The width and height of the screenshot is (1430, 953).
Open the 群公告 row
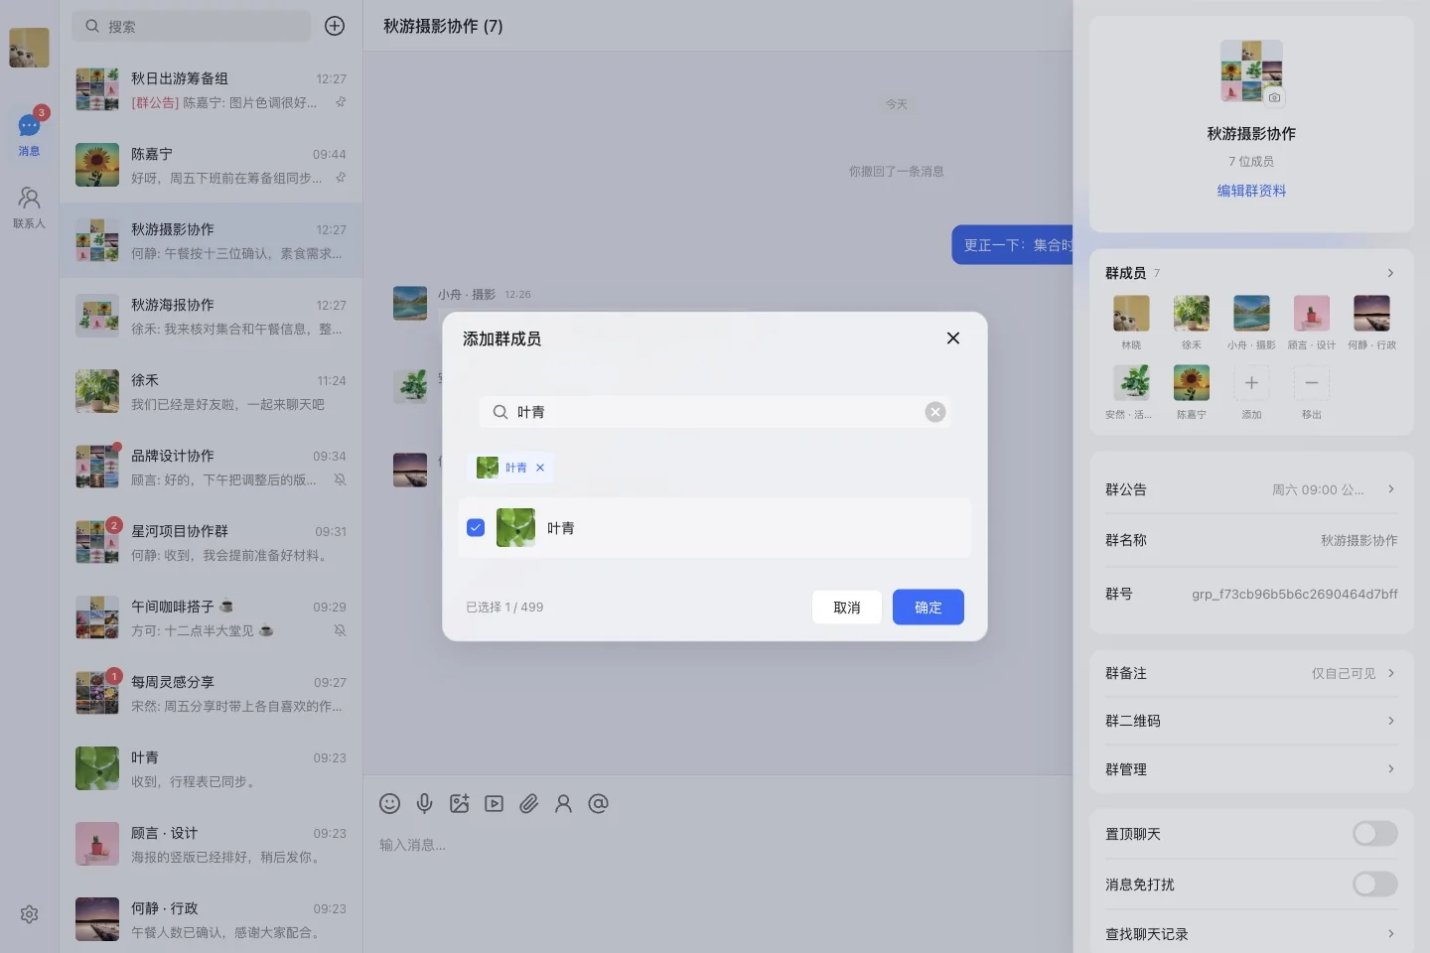[x=1251, y=489]
